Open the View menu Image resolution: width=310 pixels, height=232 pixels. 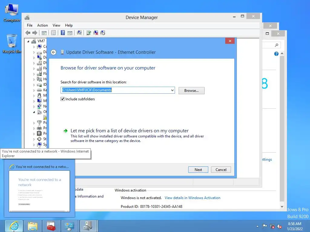[56, 25]
